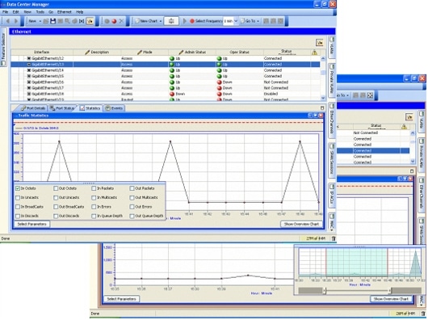Image resolution: width=428 pixels, height=320 pixels.
Task: Enable the Out Packets checkbox
Action: tap(132, 188)
